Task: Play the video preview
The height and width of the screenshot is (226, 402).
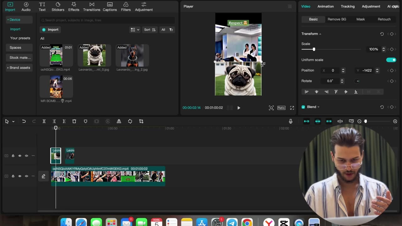Action: click(239, 108)
